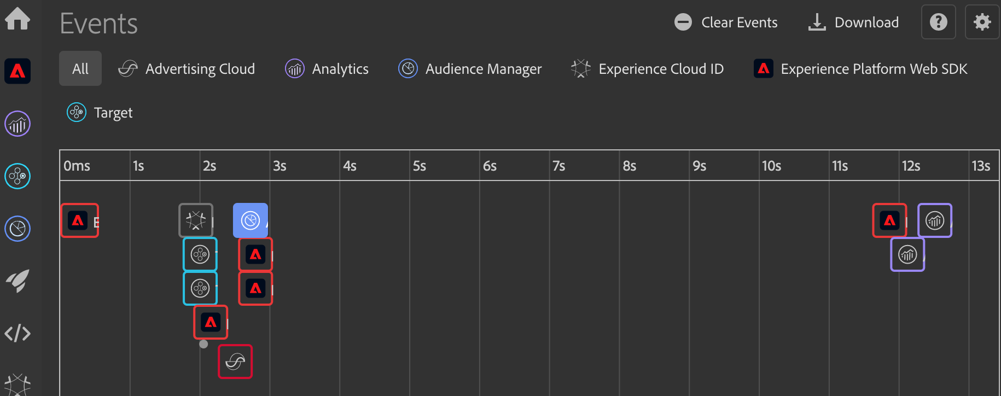This screenshot has height=396, width=1001.
Task: Open the settings gear button
Action: pyautogui.click(x=982, y=22)
